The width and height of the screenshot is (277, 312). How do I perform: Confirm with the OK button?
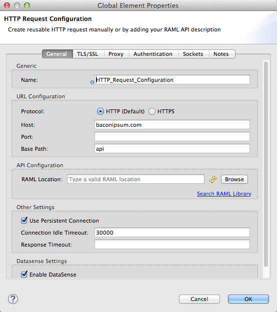pyautogui.click(x=248, y=299)
